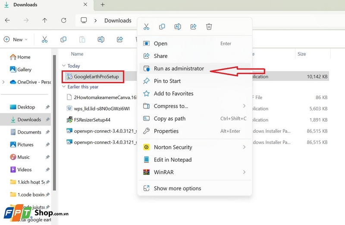The width and height of the screenshot is (345, 225).
Task: Click the Rename icon in context menu
Action: click(178, 27)
